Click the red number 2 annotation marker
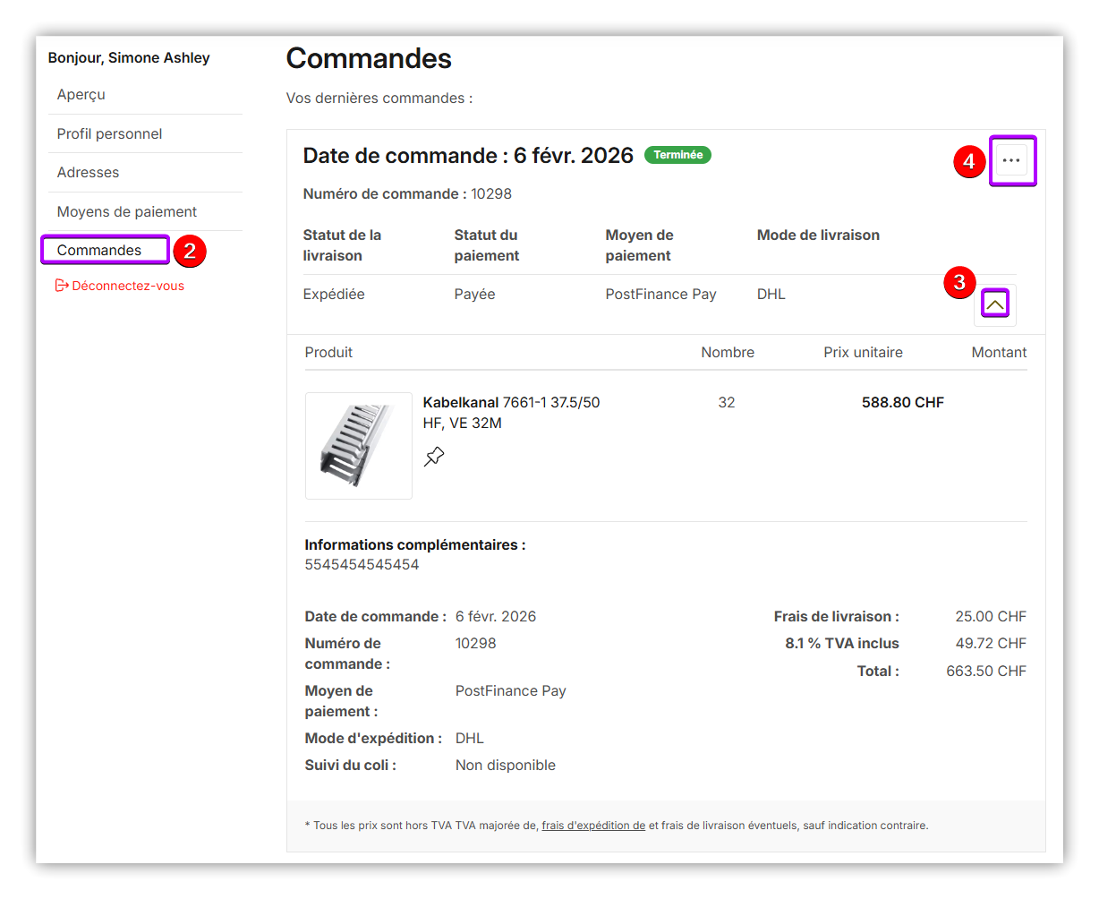This screenshot has height=899, width=1099. click(190, 251)
